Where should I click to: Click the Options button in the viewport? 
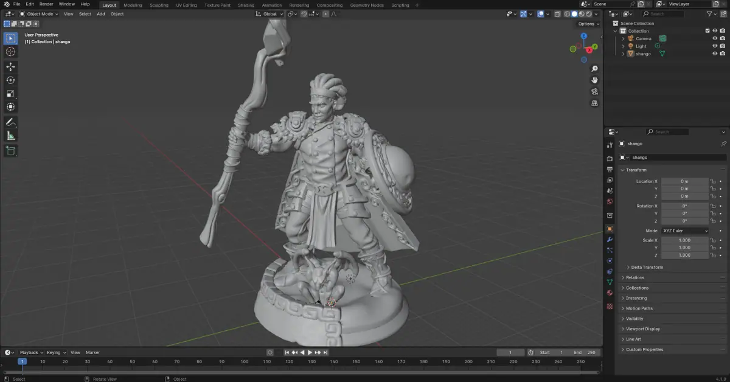click(x=586, y=23)
